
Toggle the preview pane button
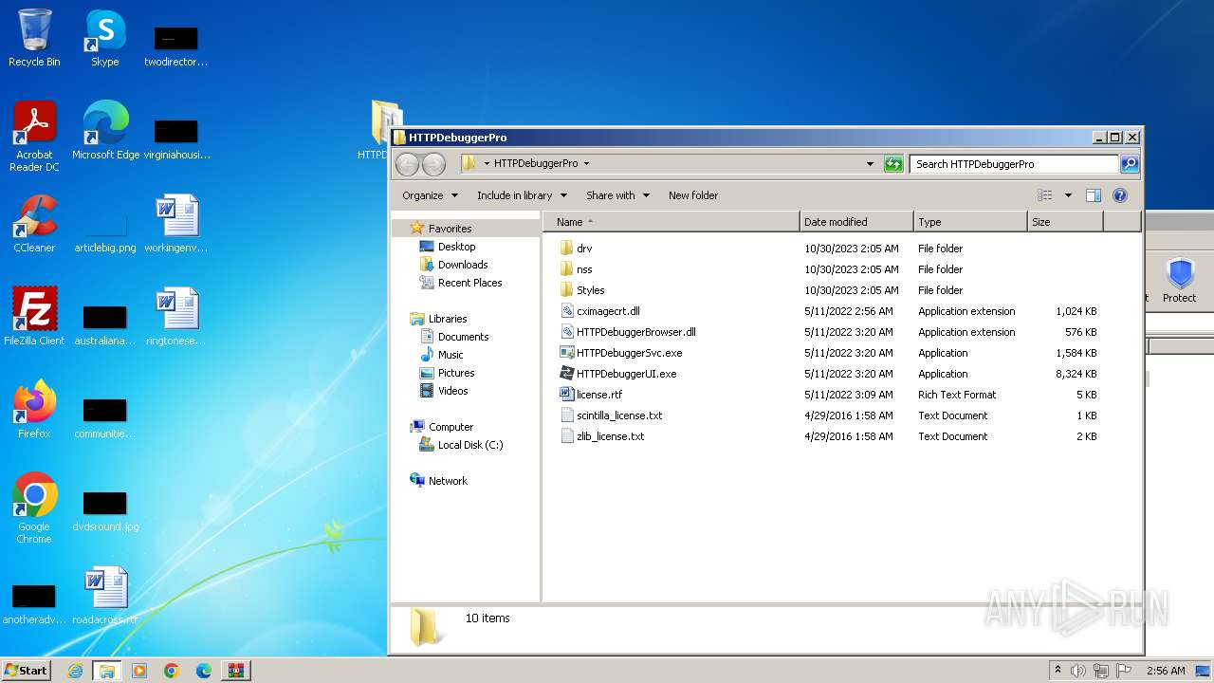(1094, 195)
